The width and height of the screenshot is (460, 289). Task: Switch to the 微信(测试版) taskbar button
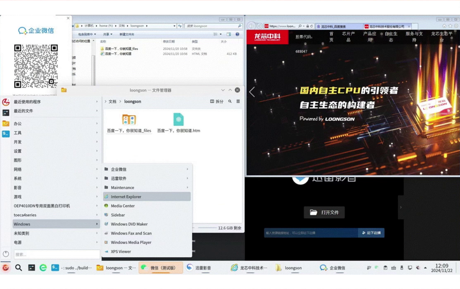[x=161, y=268]
